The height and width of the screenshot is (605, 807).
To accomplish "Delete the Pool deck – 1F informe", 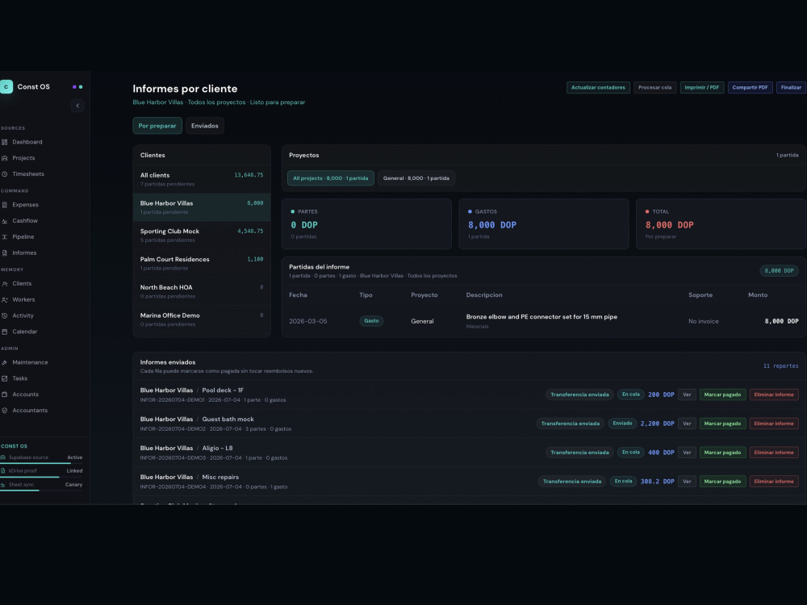I will point(774,394).
